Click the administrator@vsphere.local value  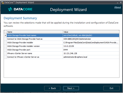pyautogui.click(x=75, y=57)
